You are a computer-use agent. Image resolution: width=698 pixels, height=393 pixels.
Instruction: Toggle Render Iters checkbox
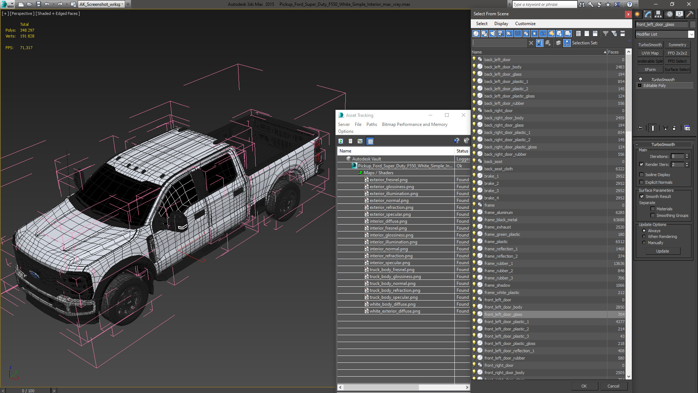point(642,164)
